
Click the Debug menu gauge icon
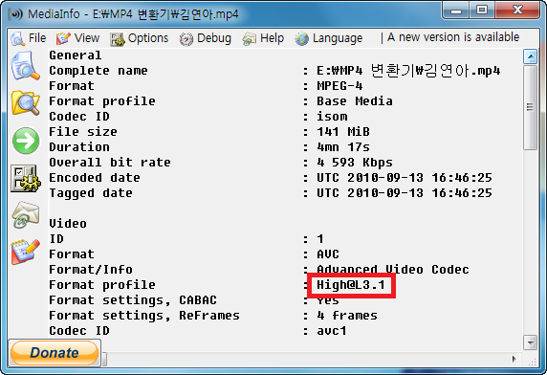[x=186, y=39]
